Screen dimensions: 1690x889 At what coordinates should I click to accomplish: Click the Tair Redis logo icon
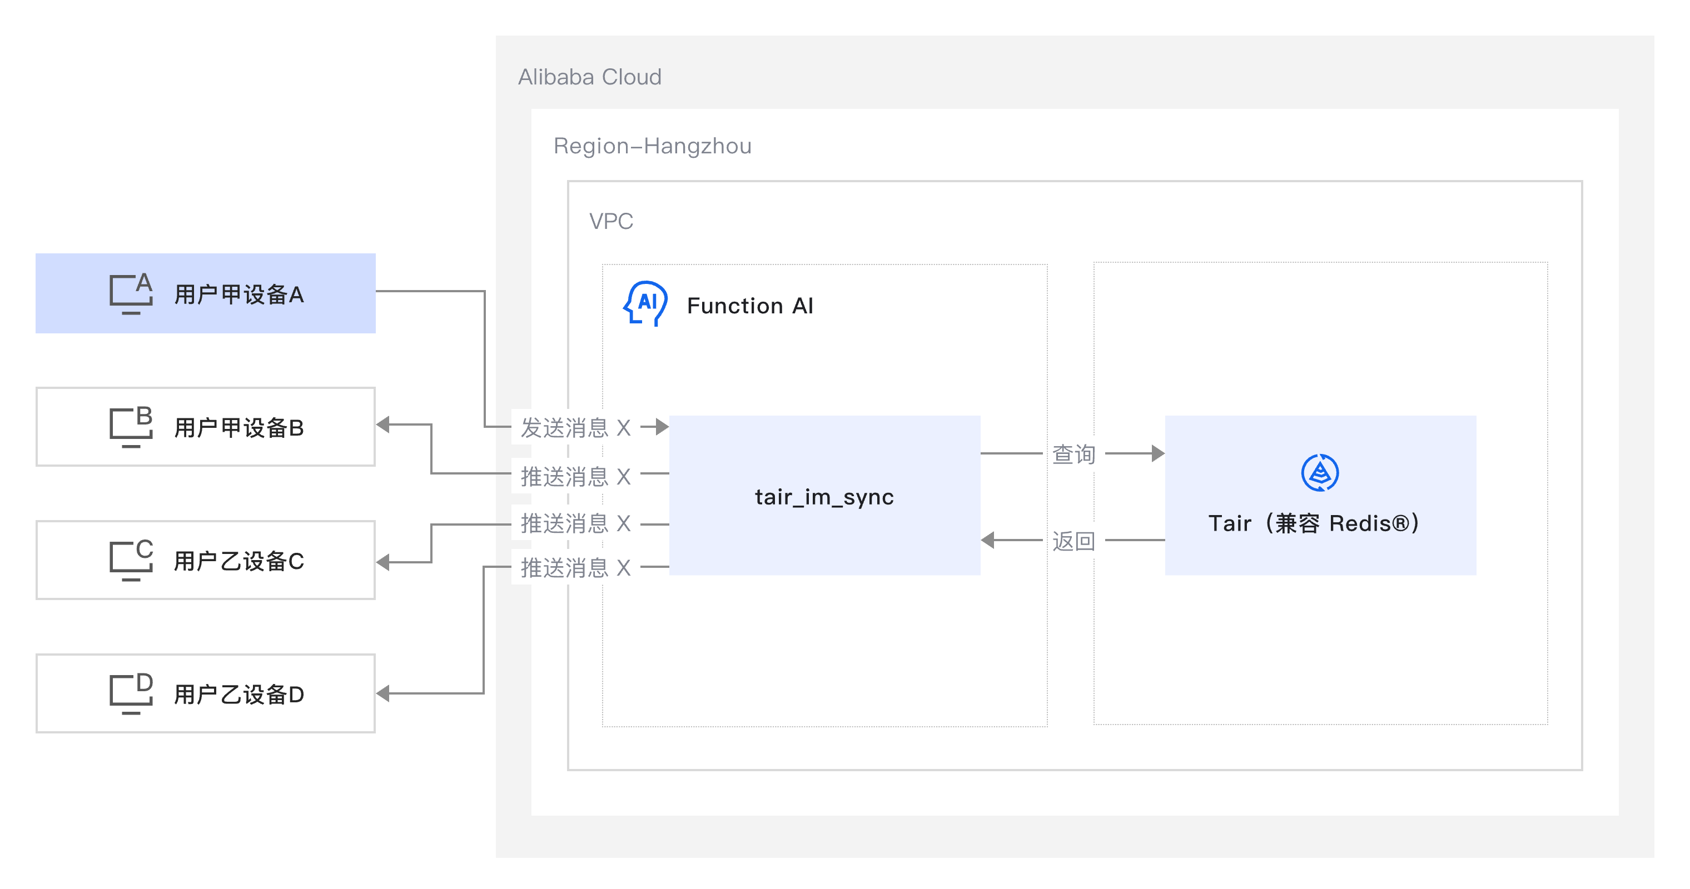point(1319,472)
